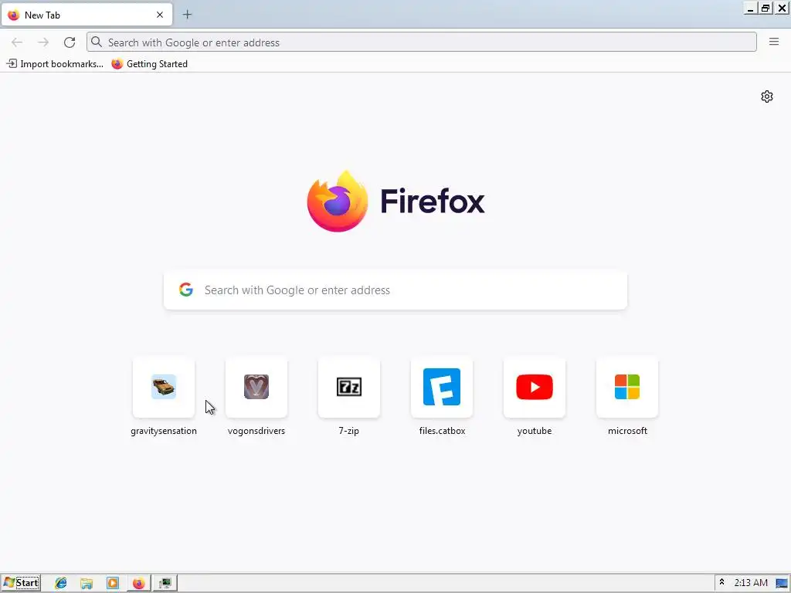Launch Windows Media Player from taskbar
Viewport: 791px width, 593px height.
pos(113,584)
